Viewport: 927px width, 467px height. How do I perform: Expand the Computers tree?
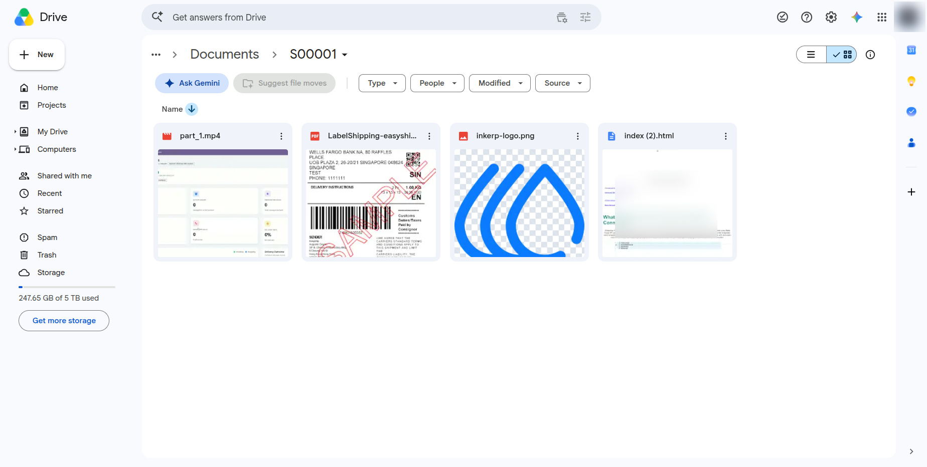15,149
